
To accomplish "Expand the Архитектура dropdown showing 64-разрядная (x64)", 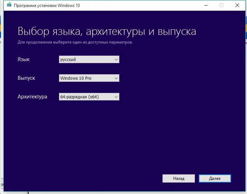I will 89,97.
